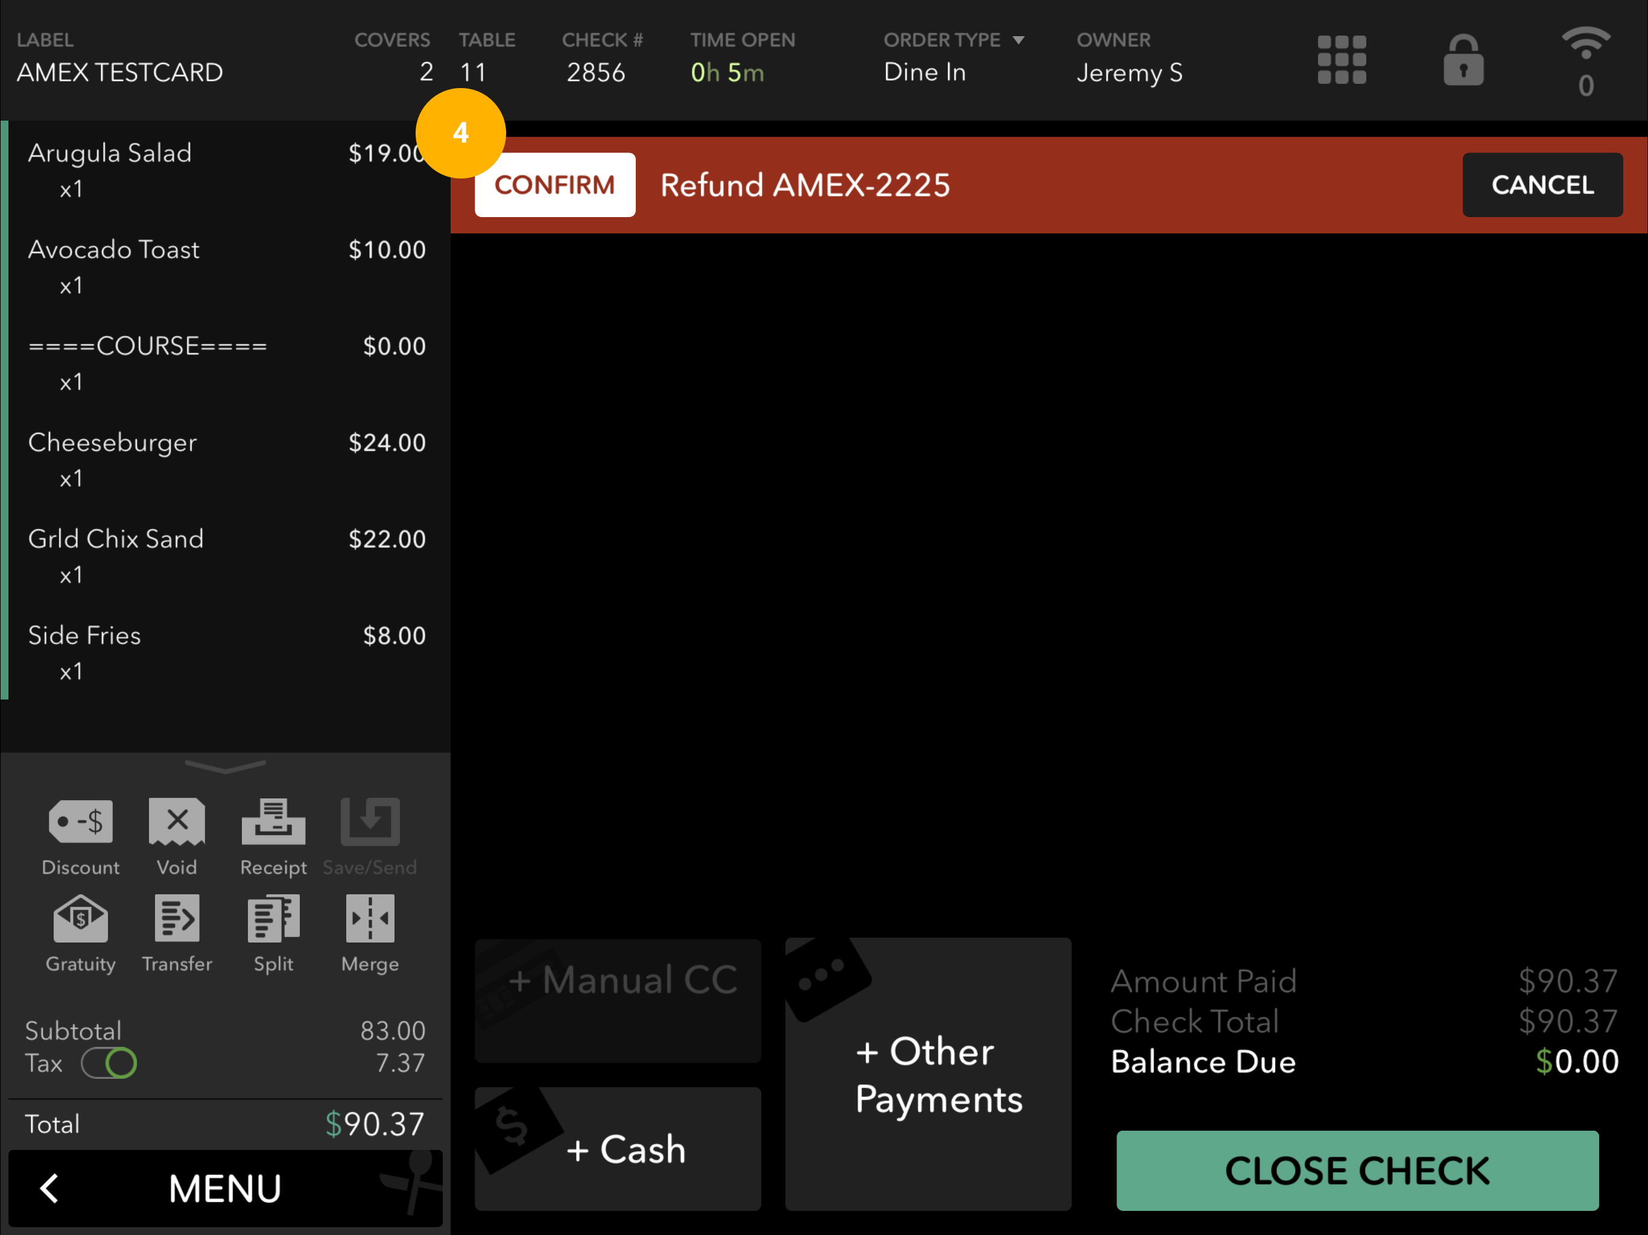Tap the Balance Due $0.00 value
This screenshot has width=1648, height=1235.
(1576, 1061)
